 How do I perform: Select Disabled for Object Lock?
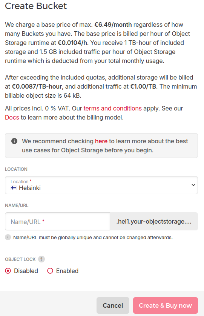coord(8,271)
